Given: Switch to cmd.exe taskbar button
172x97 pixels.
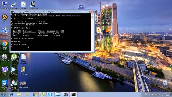Looking at the screenshot, I should pyautogui.click(x=74, y=95).
